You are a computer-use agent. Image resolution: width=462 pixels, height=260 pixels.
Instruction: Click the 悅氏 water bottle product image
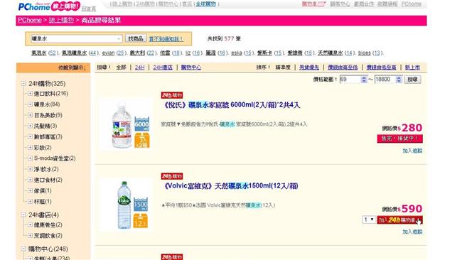(x=127, y=124)
